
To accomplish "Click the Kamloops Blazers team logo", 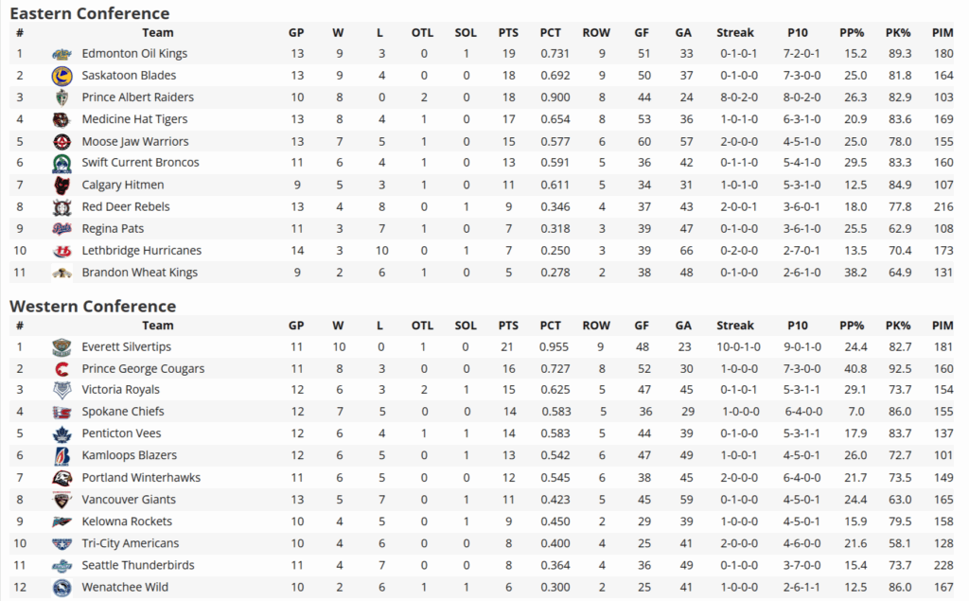I will pos(62,455).
